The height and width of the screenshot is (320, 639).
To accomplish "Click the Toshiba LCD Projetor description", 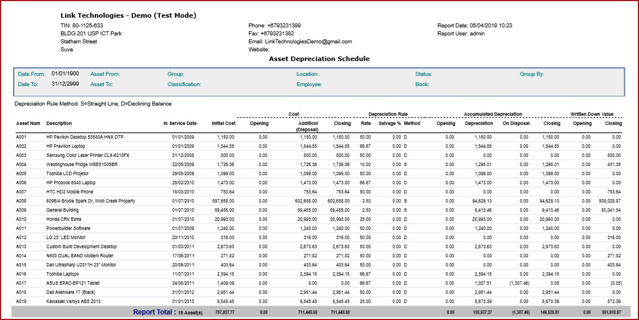I will (68, 173).
